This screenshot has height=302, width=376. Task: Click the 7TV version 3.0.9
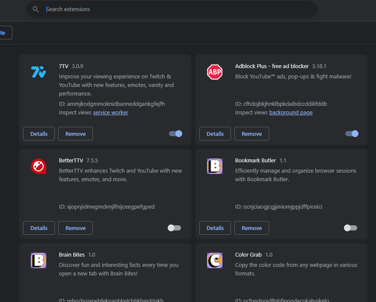coord(77,66)
